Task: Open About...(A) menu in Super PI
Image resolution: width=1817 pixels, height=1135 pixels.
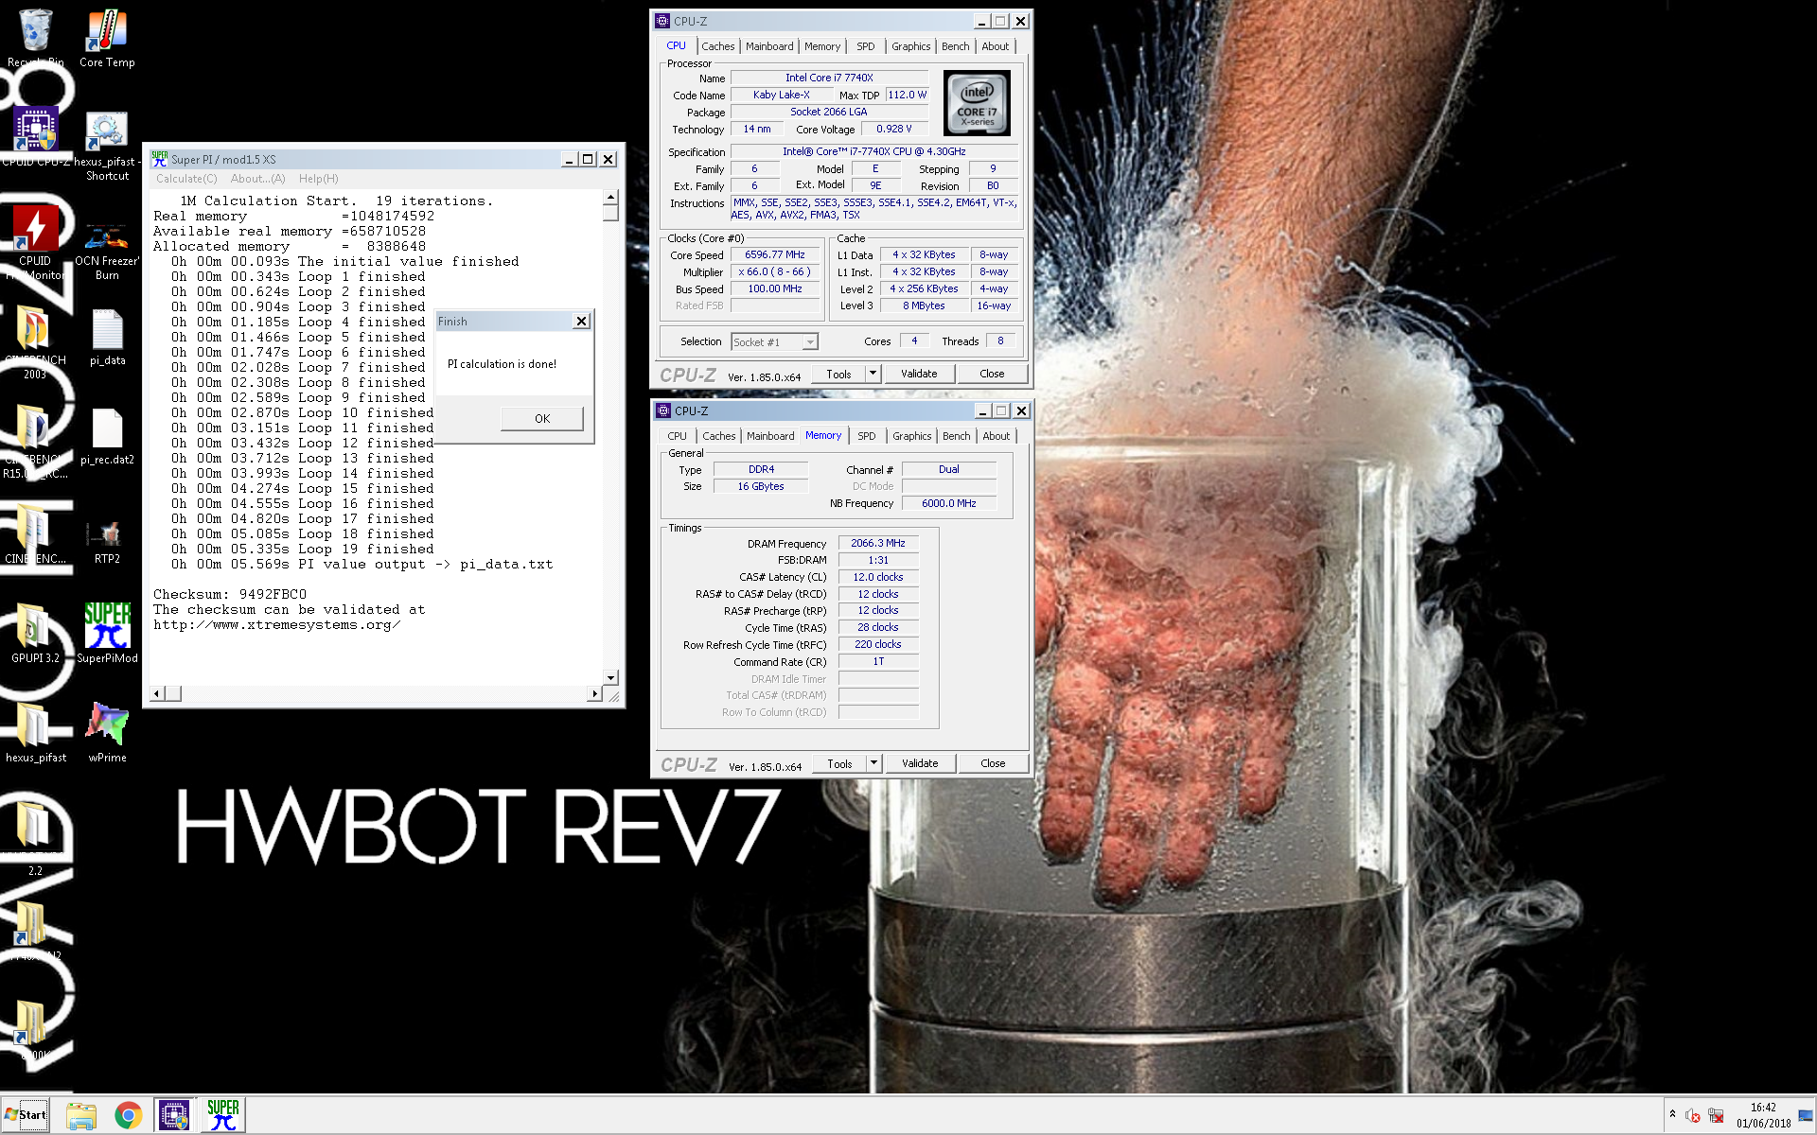Action: coord(257,179)
